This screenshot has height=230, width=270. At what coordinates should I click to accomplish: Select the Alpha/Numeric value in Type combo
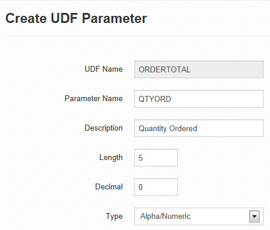165,216
